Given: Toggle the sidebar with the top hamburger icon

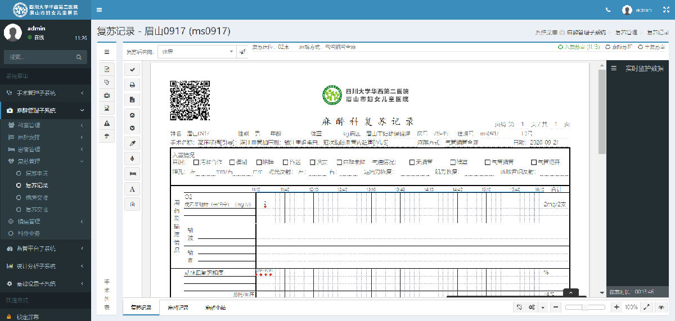Looking at the screenshot, I should [x=100, y=10].
